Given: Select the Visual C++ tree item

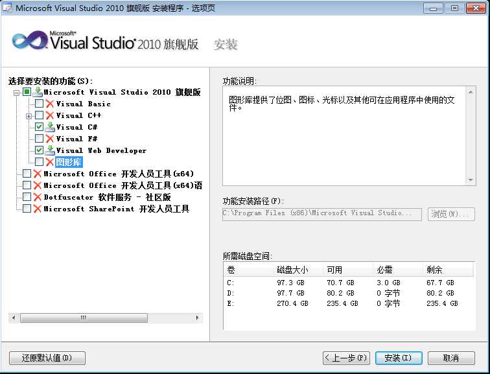Looking at the screenshot, I should (x=79, y=115).
